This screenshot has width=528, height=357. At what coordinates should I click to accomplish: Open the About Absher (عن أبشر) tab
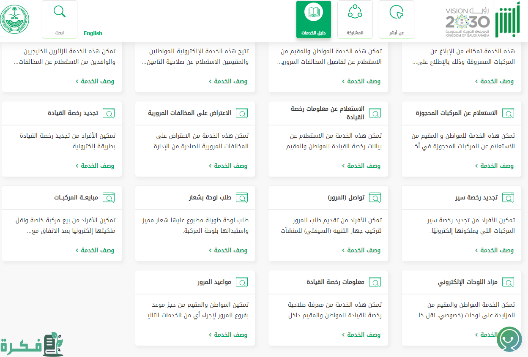pyautogui.click(x=396, y=19)
